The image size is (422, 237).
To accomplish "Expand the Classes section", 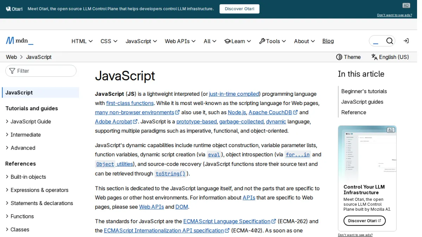I will click(20, 229).
